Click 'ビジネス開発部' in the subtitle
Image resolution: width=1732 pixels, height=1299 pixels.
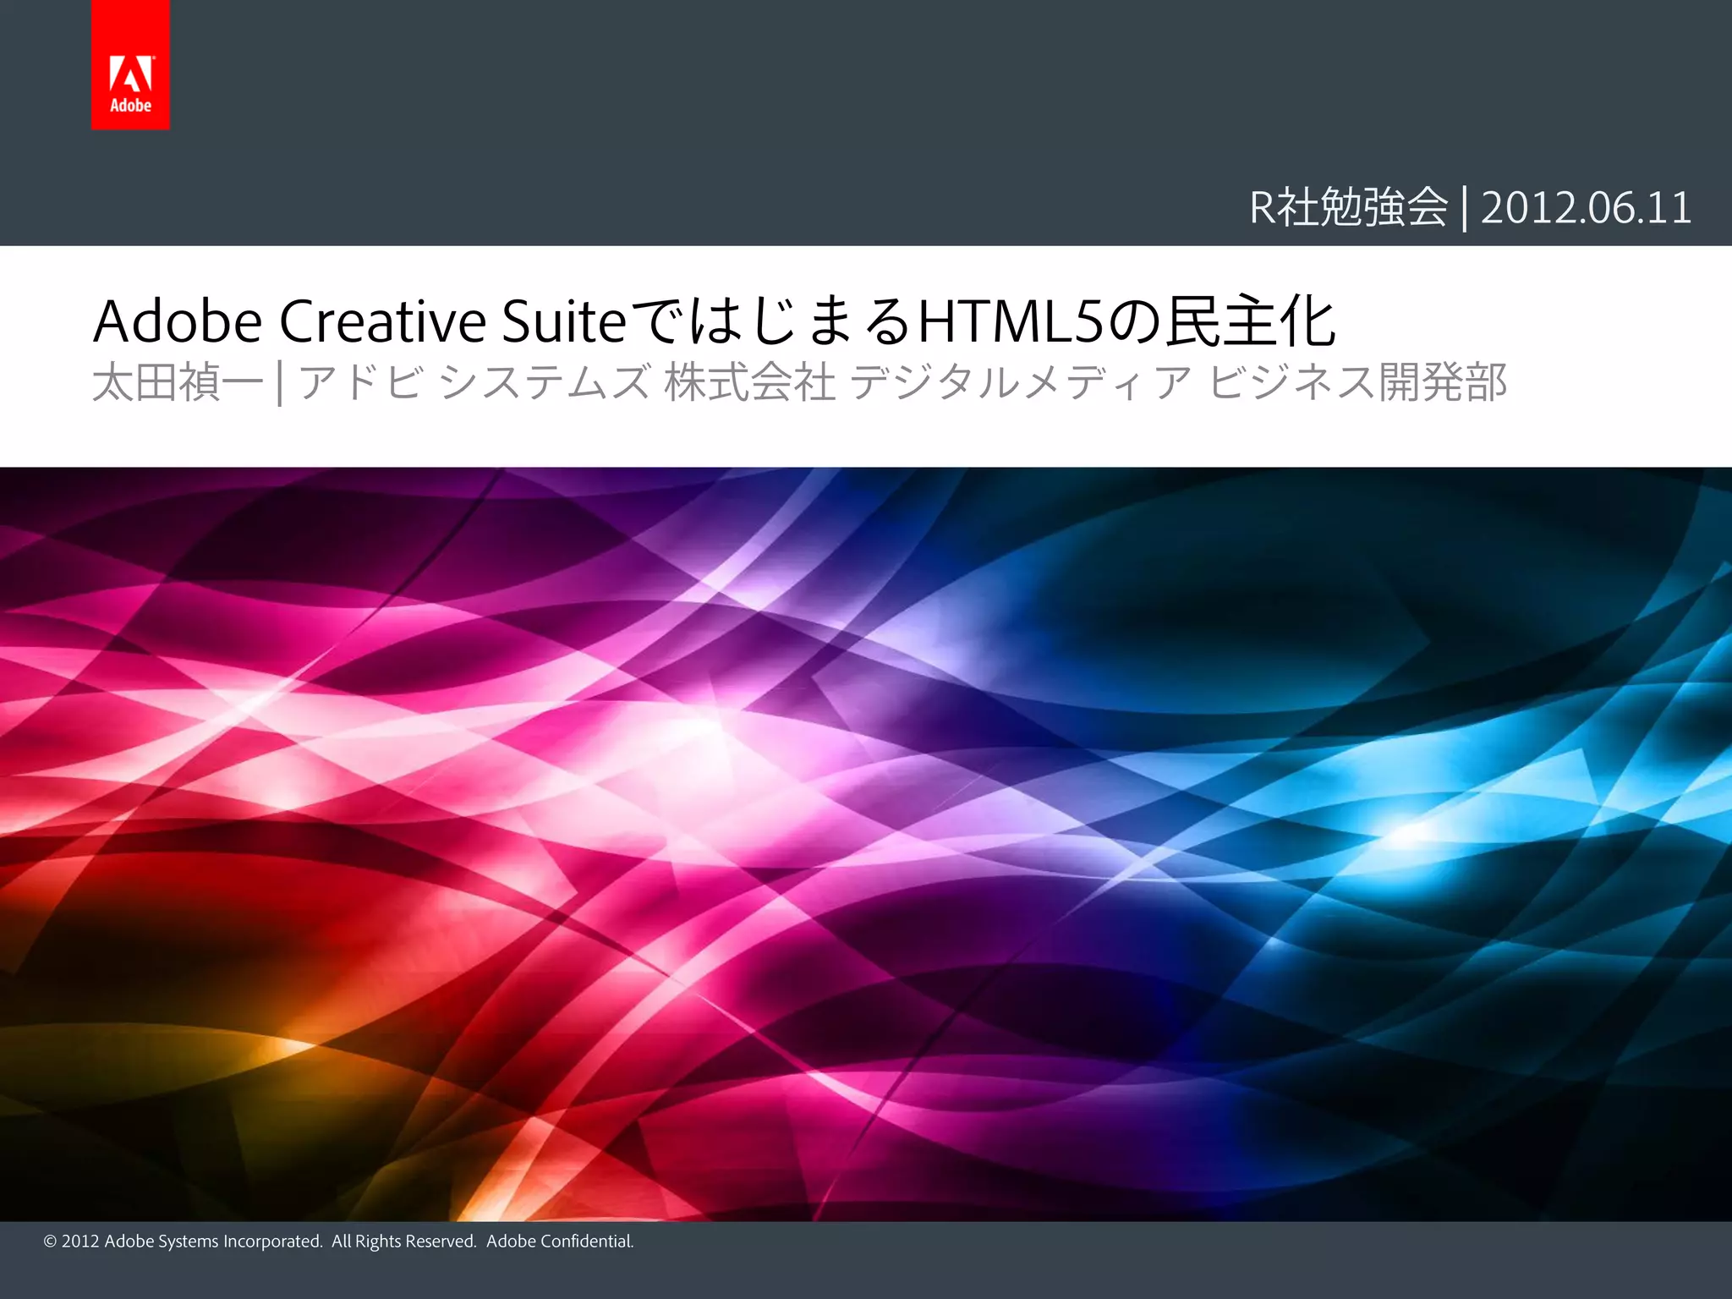[1357, 382]
